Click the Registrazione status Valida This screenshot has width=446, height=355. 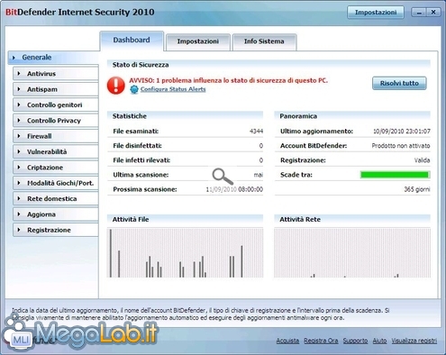pos(422,160)
